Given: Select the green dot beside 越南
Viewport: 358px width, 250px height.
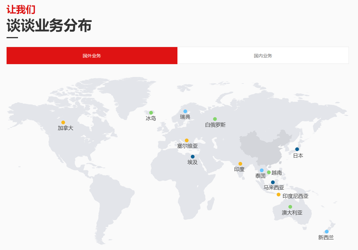Looking at the screenshot, I should pos(269,172).
